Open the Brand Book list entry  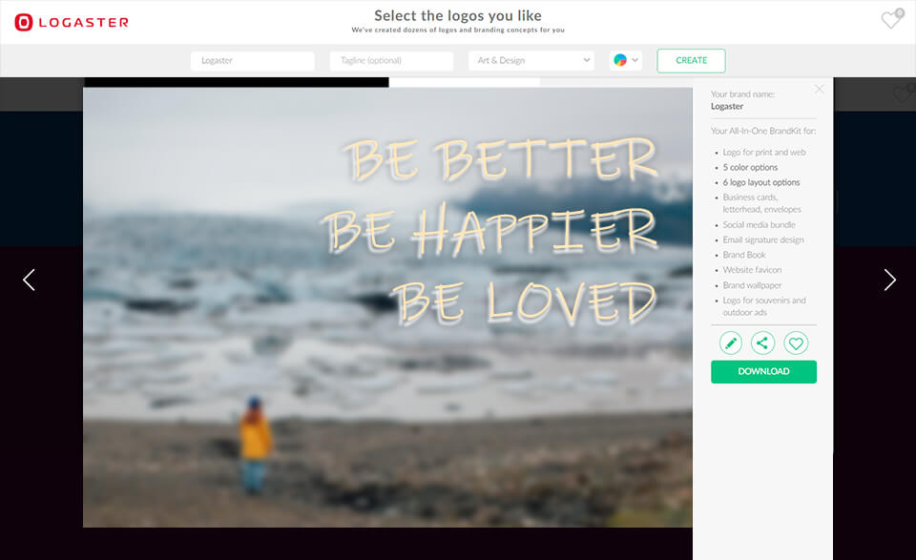click(x=744, y=255)
